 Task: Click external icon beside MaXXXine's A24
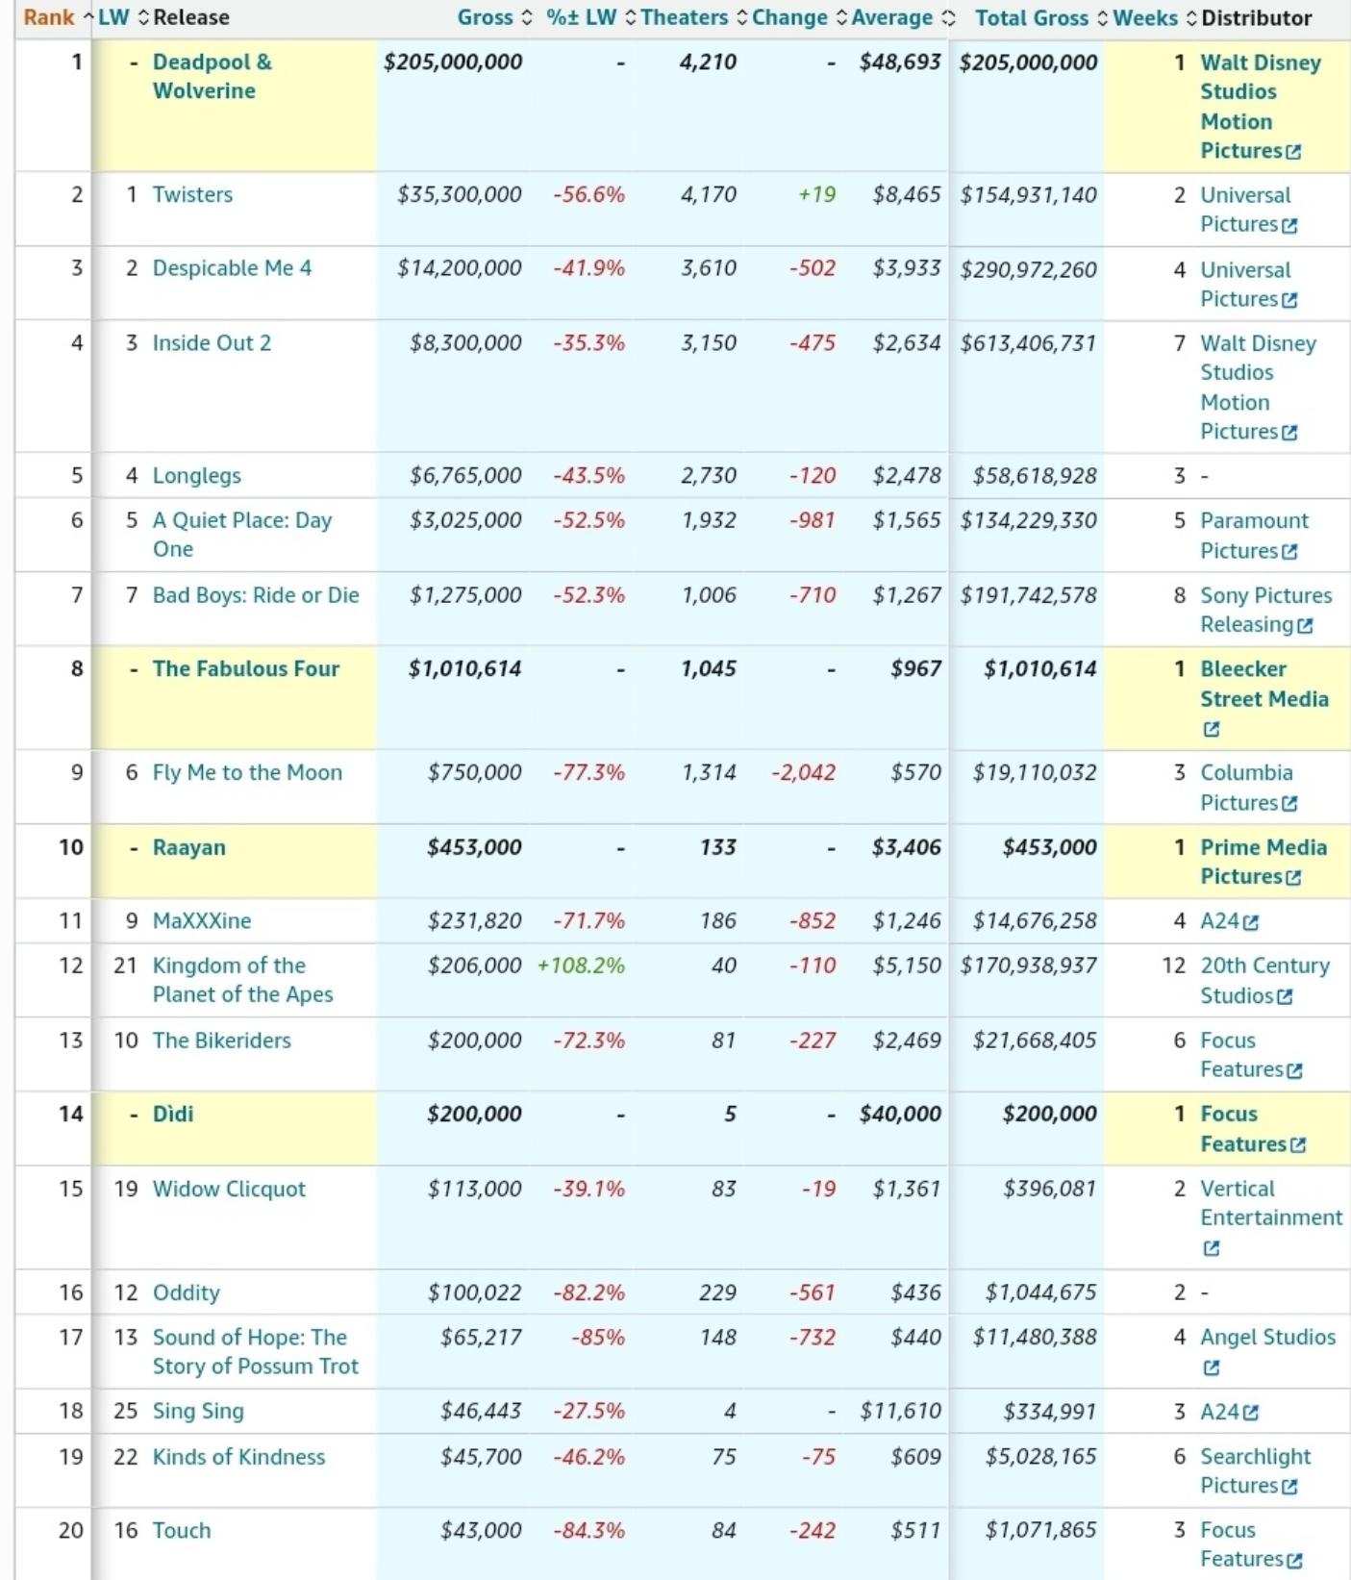pos(1251,923)
